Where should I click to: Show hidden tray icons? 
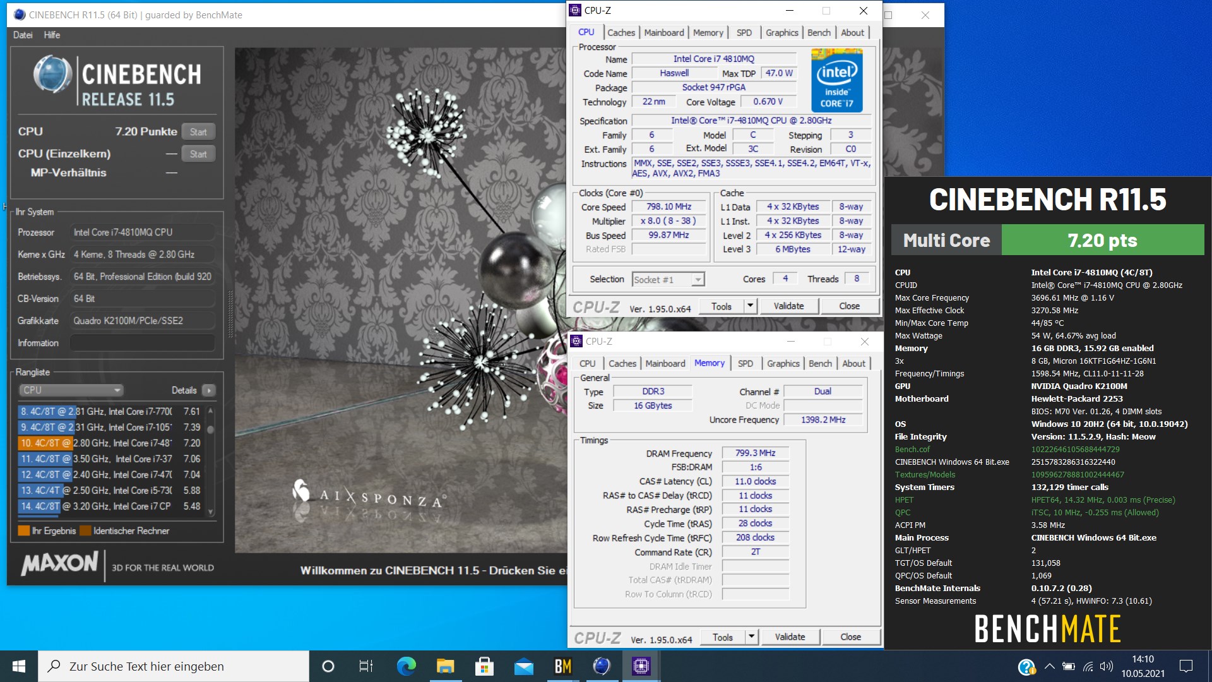click(1049, 666)
